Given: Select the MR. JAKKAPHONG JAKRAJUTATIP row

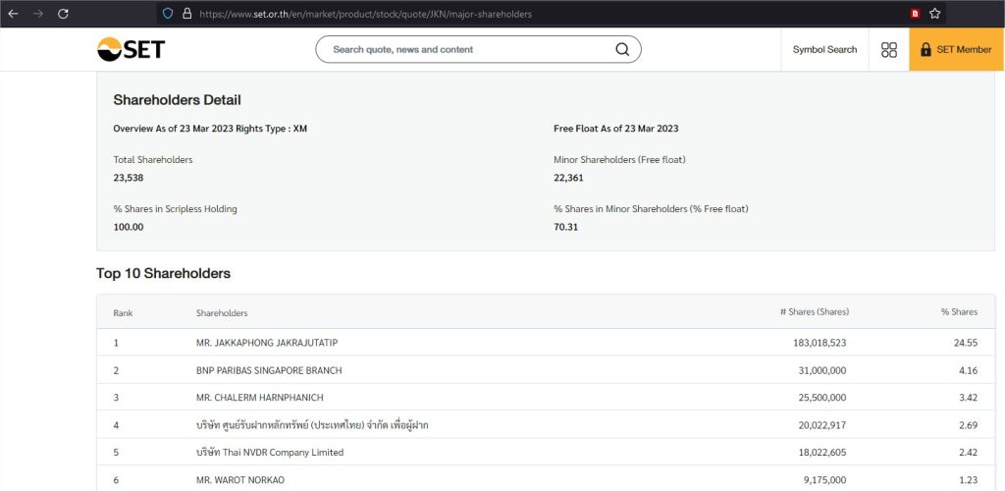Looking at the screenshot, I should pos(267,342).
